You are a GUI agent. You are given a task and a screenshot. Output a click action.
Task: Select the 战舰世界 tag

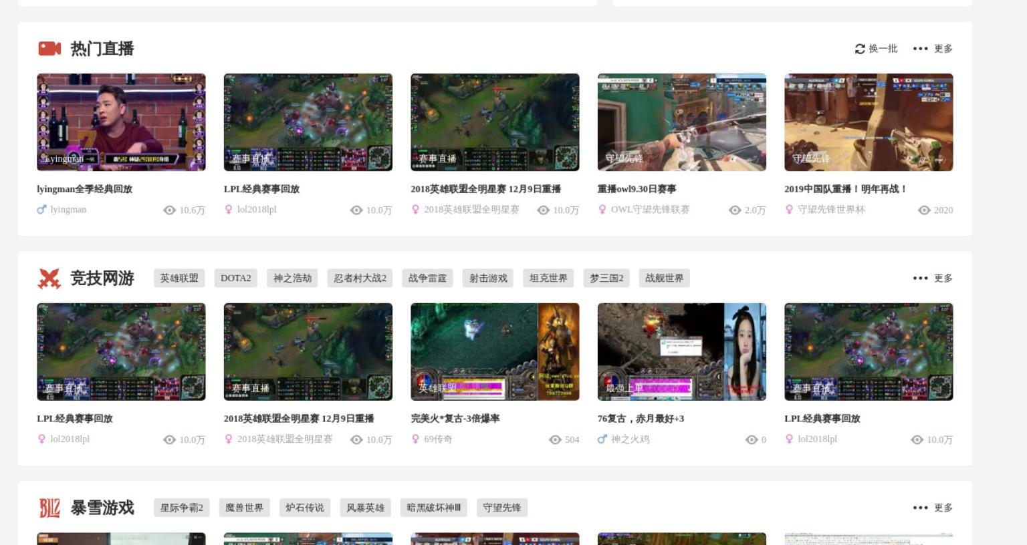tap(665, 279)
